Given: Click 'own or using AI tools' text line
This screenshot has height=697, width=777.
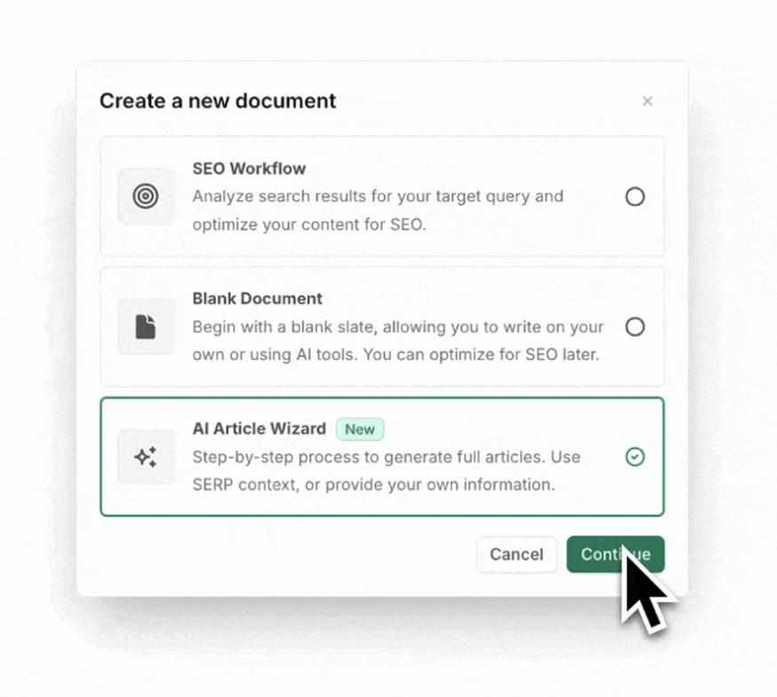Looking at the screenshot, I should point(396,355).
